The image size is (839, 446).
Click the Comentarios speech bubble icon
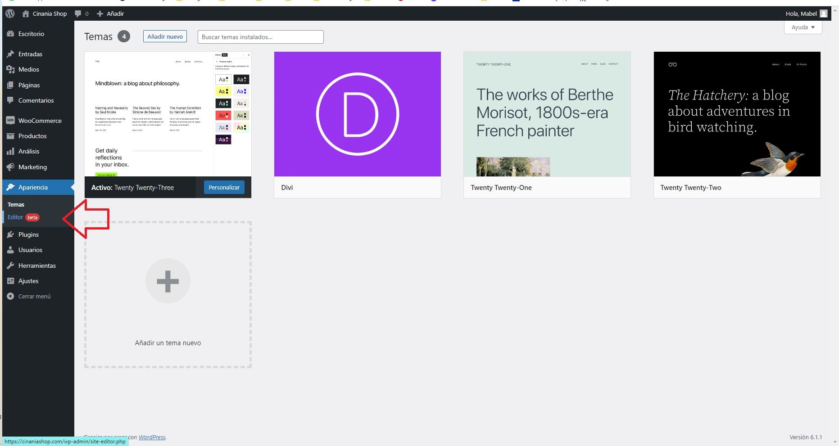tap(10, 100)
